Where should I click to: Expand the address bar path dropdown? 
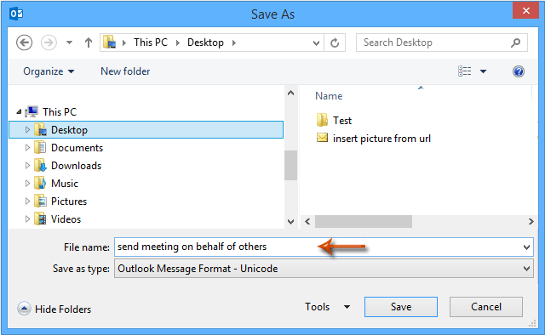pyautogui.click(x=316, y=43)
